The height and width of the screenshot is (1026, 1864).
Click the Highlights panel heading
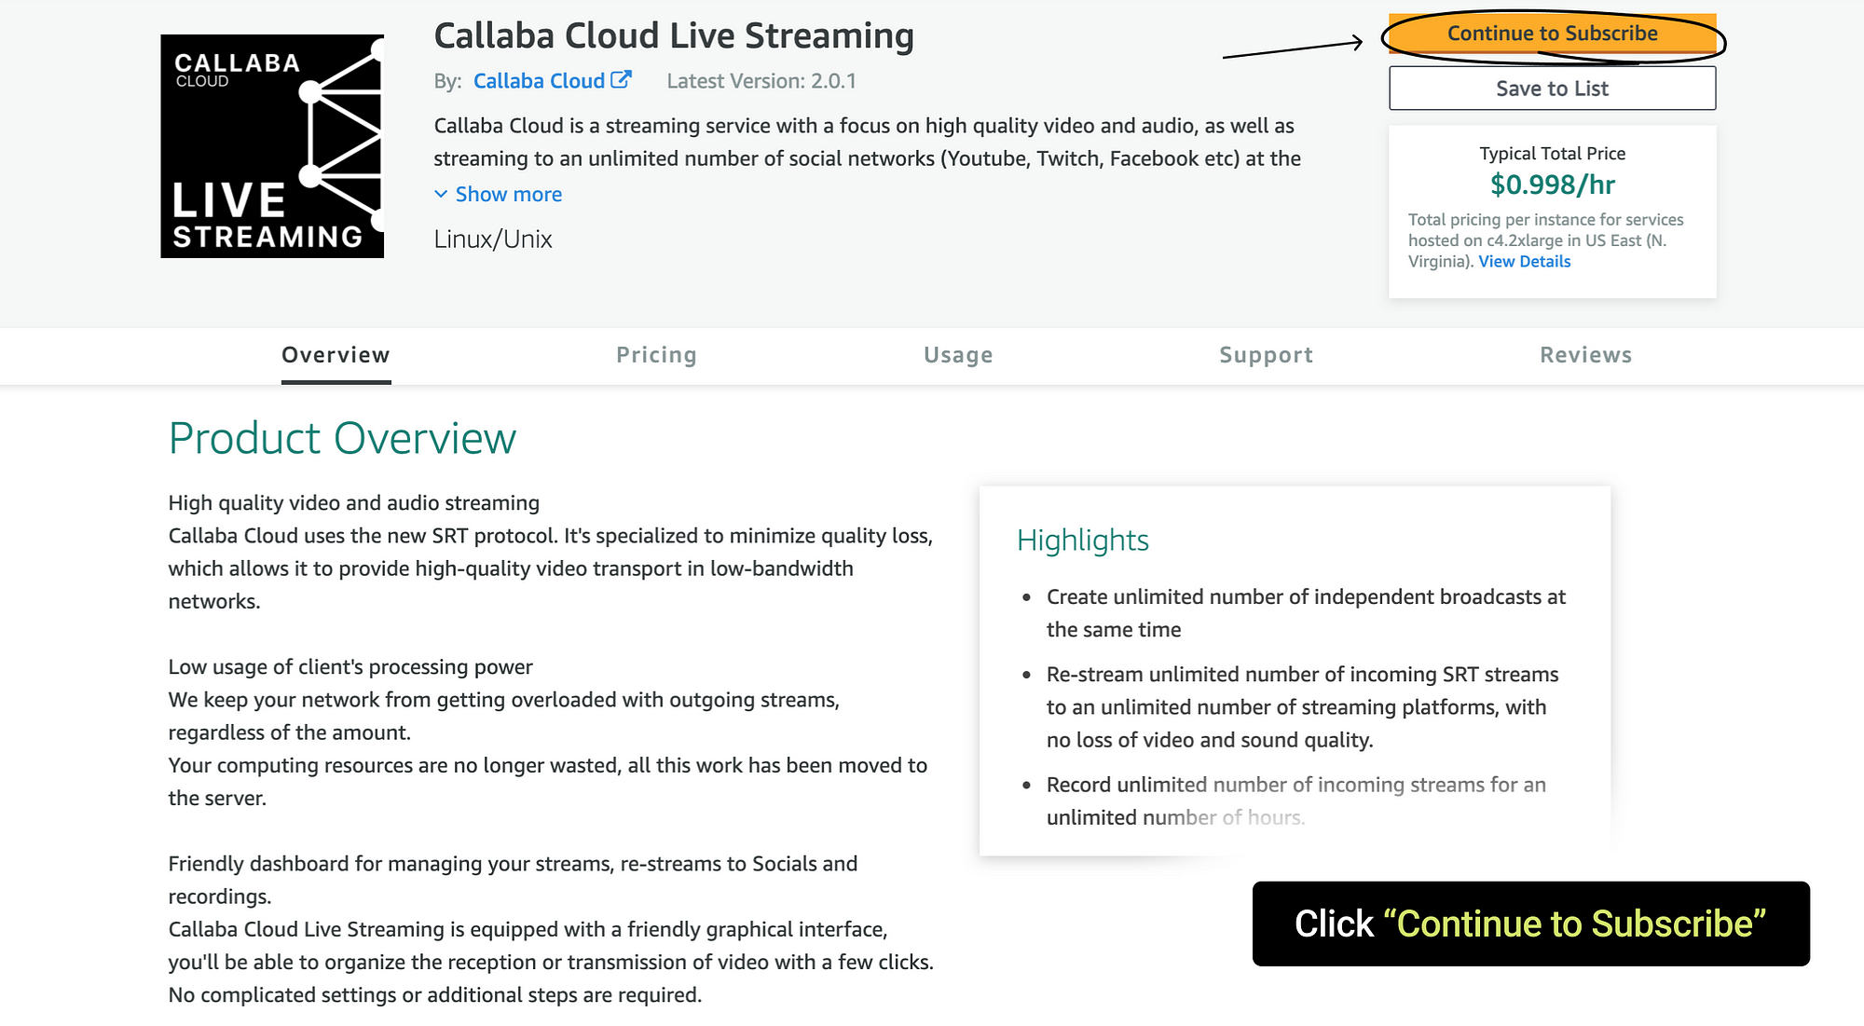(x=1082, y=540)
